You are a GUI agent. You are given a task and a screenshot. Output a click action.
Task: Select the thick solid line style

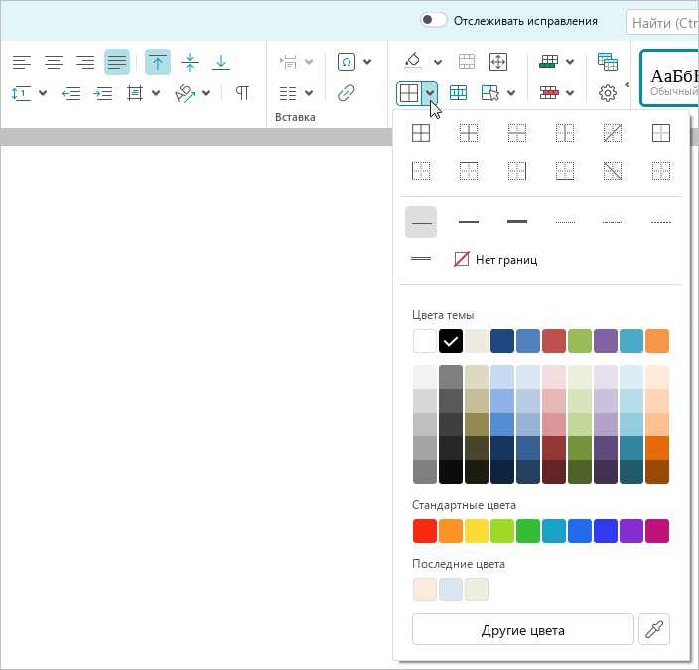pyautogui.click(x=517, y=222)
